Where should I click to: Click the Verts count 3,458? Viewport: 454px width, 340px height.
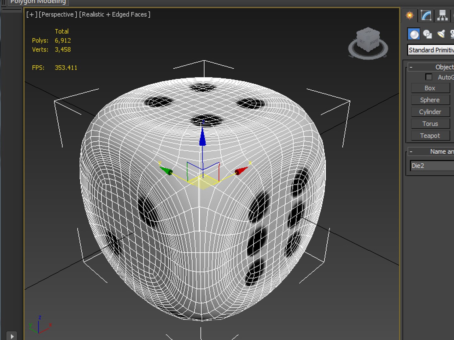pyautogui.click(x=63, y=50)
